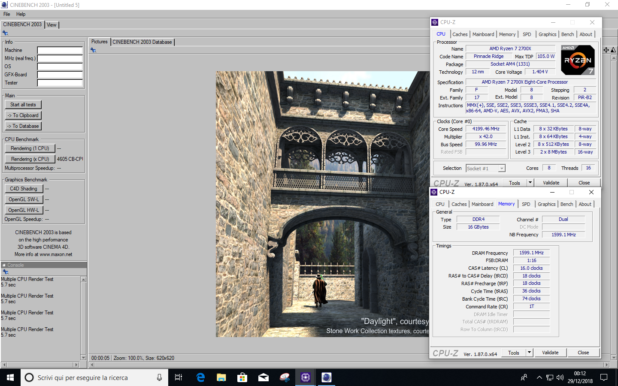Click the To Clipboard button
Image resolution: width=618 pixels, height=386 pixels.
click(x=23, y=115)
